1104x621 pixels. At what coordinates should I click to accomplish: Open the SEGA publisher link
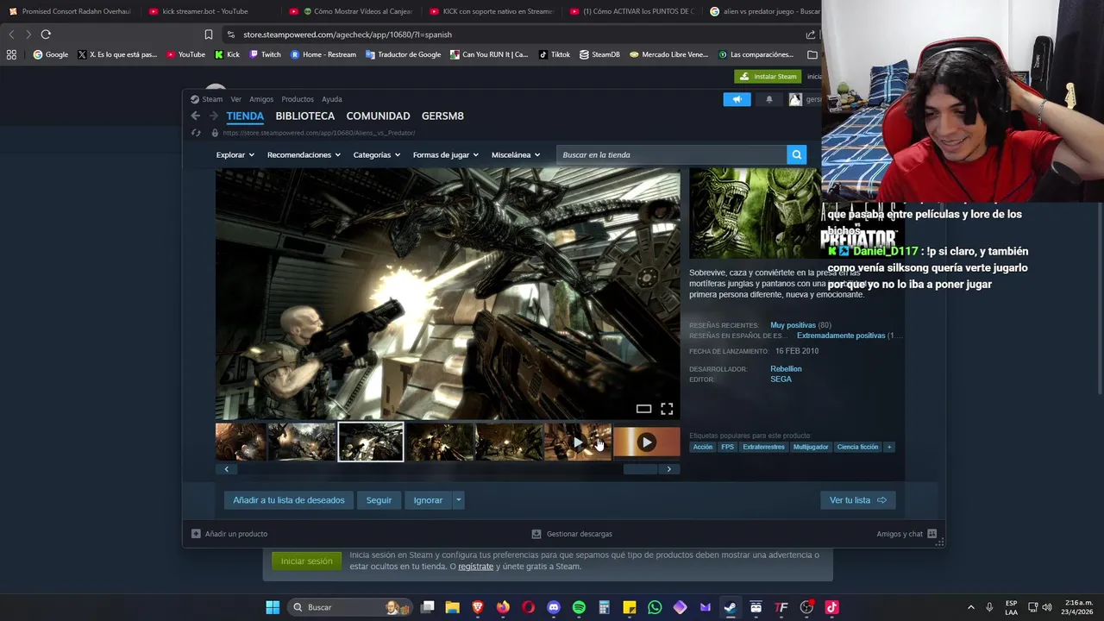(781, 379)
